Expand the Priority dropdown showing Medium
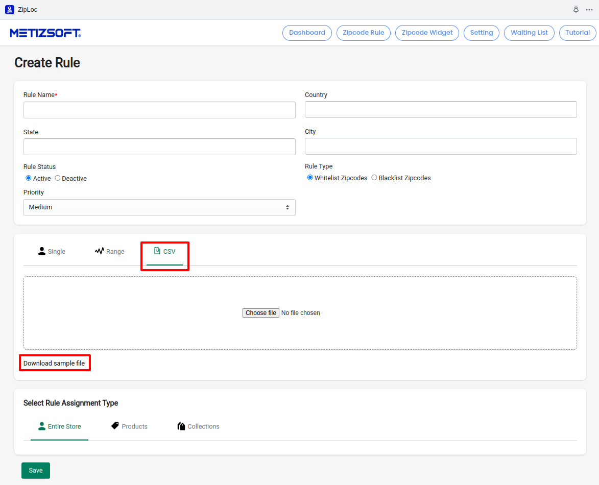Viewport: 599px width, 485px height. click(x=159, y=207)
